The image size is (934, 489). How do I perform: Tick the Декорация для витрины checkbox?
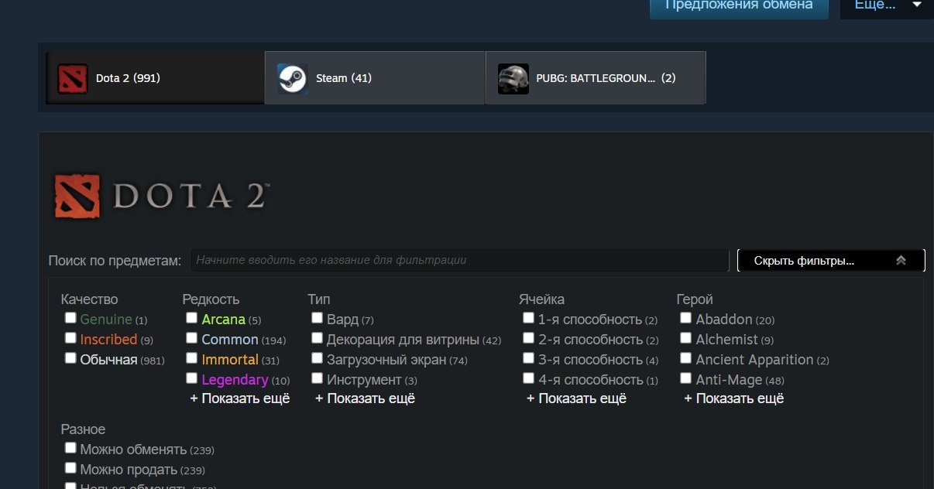(x=317, y=338)
